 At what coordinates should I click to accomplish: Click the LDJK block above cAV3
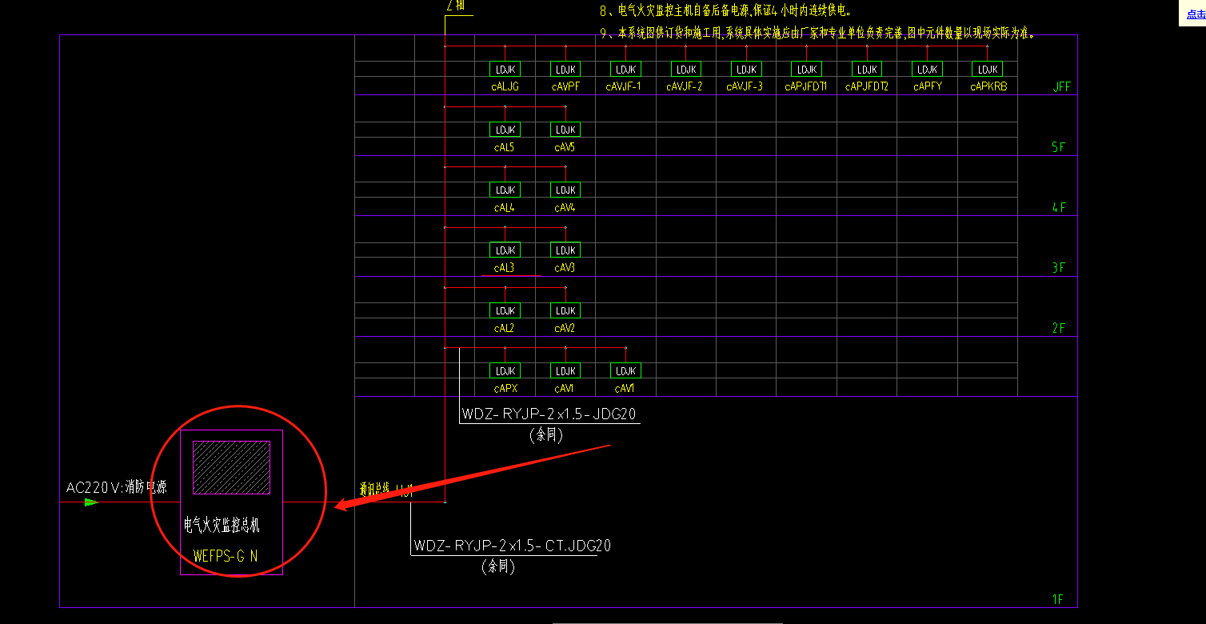[565, 250]
